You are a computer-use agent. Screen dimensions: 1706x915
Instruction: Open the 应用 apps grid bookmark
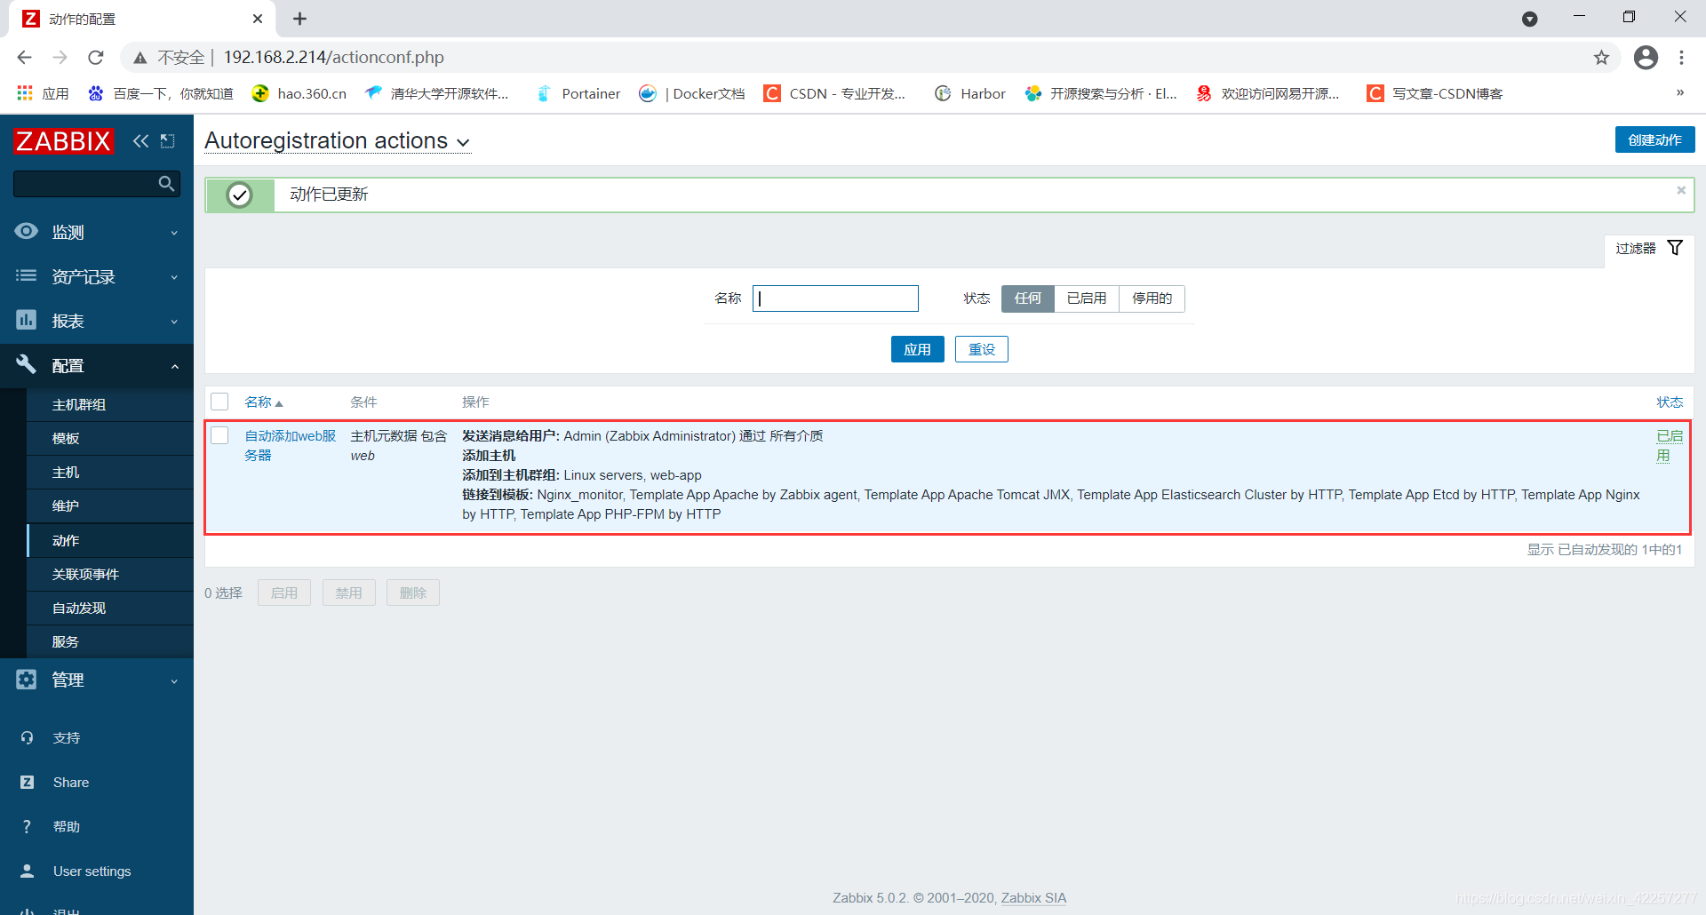click(x=43, y=93)
